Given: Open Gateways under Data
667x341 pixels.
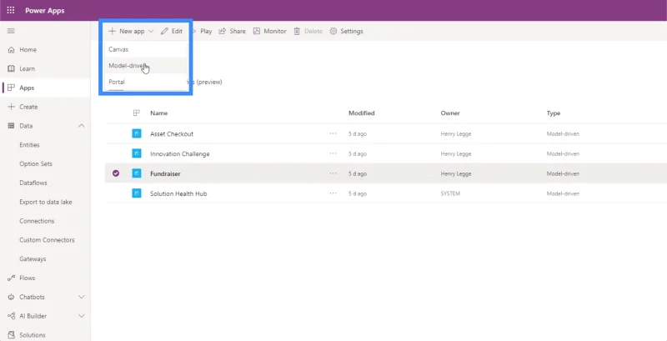Looking at the screenshot, I should pos(33,259).
